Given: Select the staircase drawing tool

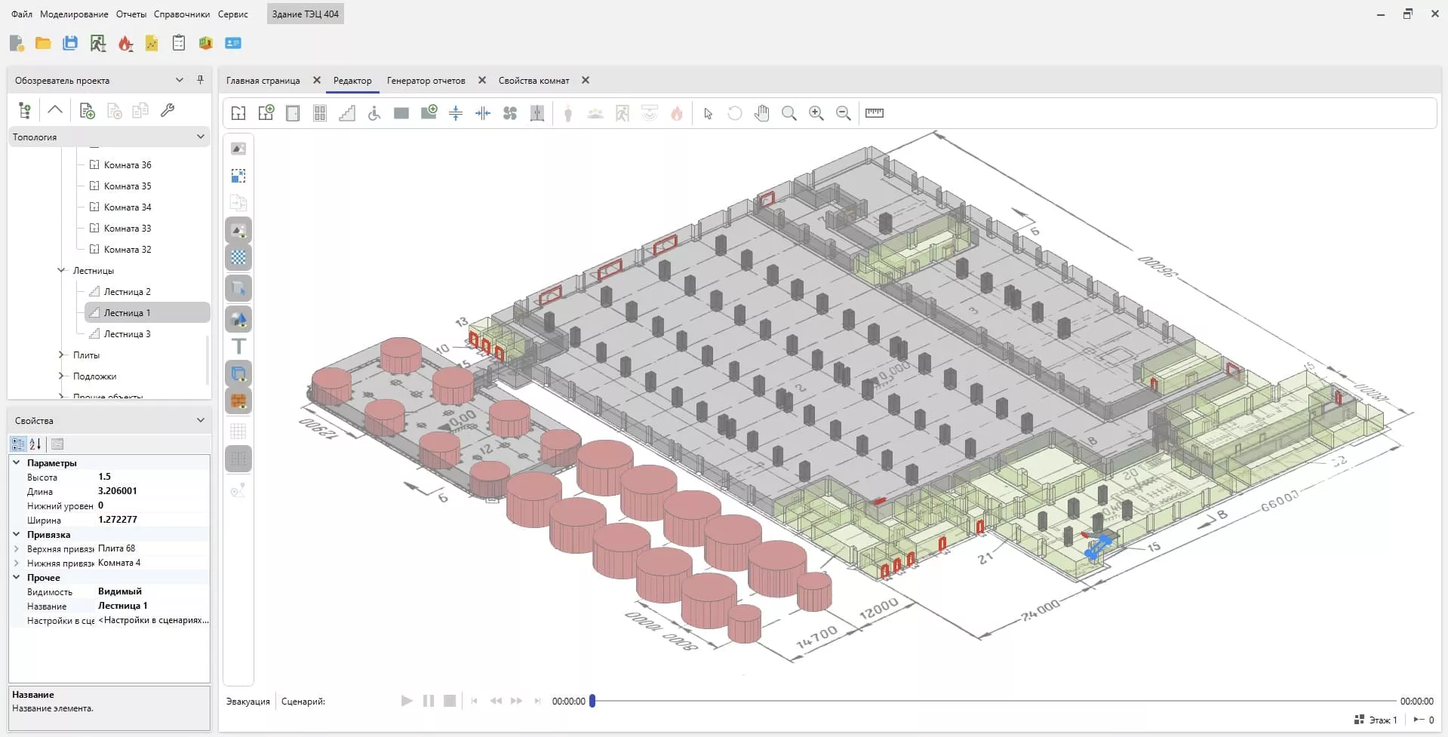Looking at the screenshot, I should pyautogui.click(x=347, y=113).
